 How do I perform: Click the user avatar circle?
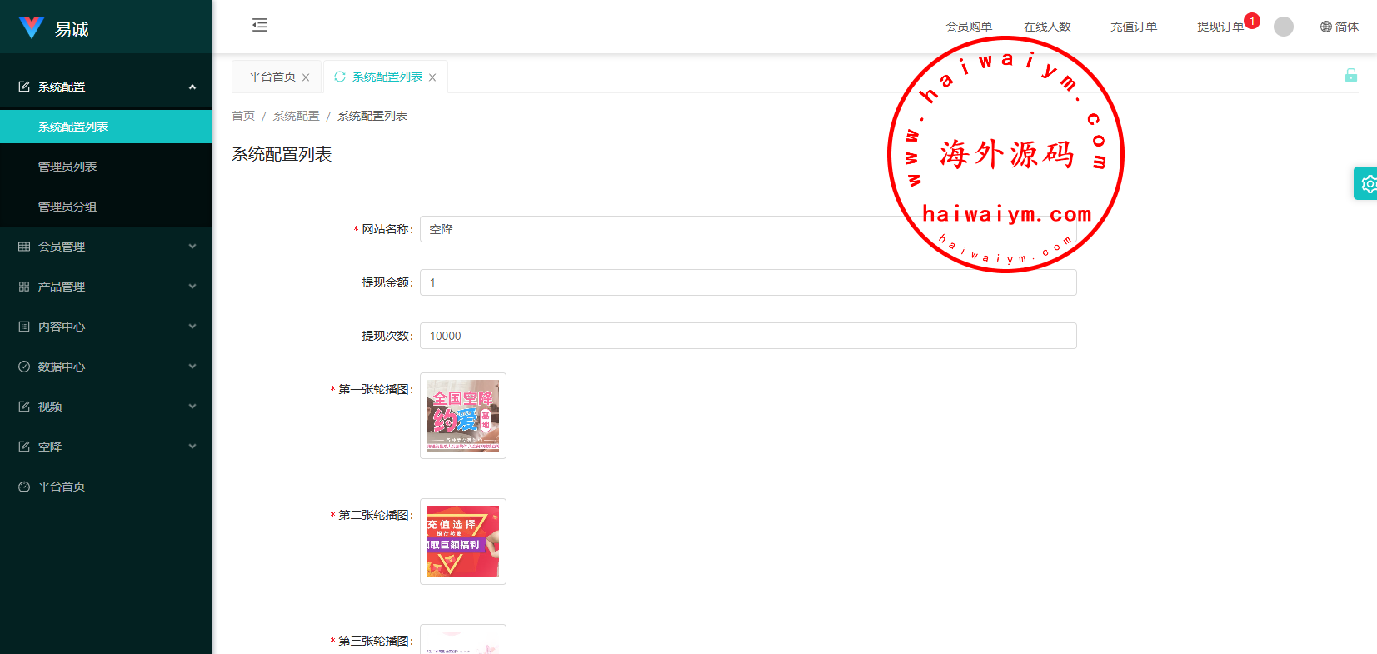pyautogui.click(x=1283, y=27)
